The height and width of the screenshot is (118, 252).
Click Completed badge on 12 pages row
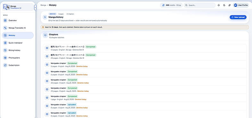[x=91, y=47]
